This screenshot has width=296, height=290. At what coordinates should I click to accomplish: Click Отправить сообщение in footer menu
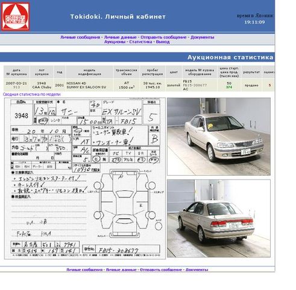pyautogui.click(x=161, y=269)
